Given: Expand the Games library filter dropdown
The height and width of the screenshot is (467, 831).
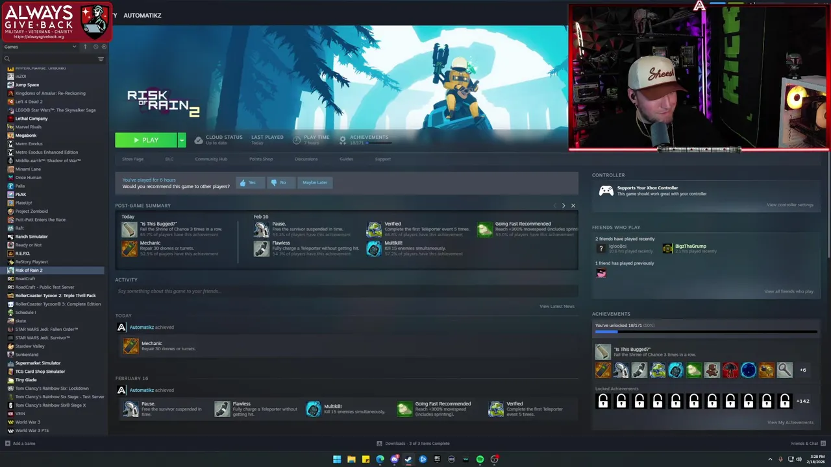Looking at the screenshot, I should [x=40, y=47].
